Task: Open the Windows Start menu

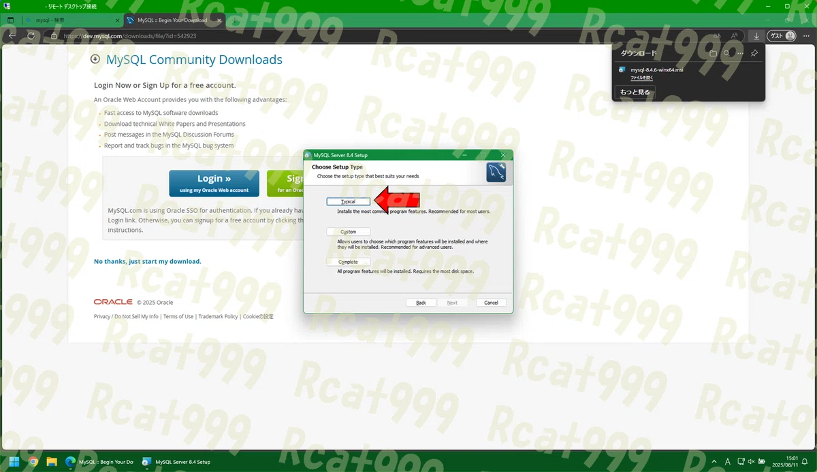Action: pos(14,461)
